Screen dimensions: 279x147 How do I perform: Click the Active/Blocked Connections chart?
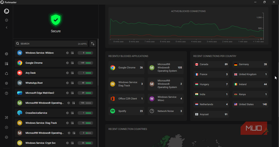[188, 26]
